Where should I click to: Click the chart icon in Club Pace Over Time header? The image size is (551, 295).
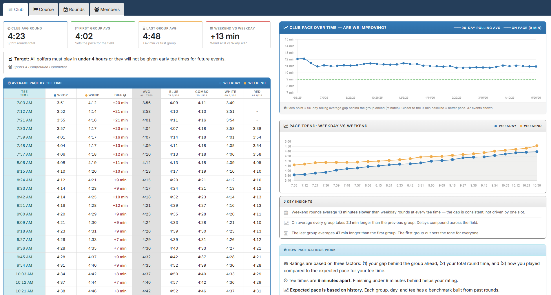click(286, 28)
